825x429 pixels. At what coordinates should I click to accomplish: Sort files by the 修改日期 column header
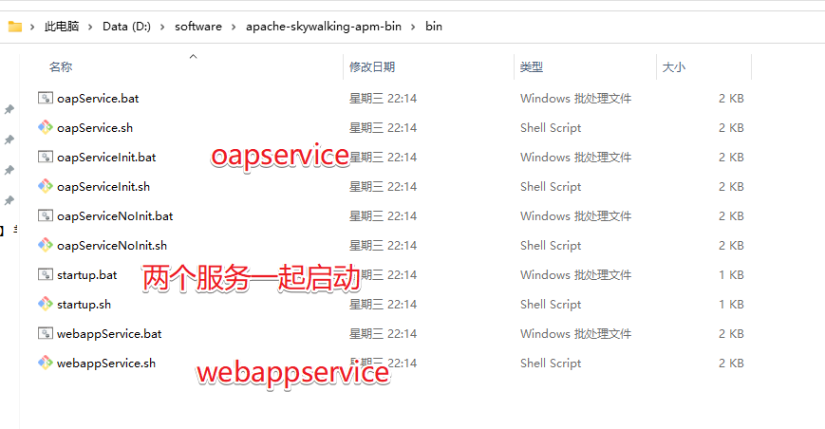point(372,66)
